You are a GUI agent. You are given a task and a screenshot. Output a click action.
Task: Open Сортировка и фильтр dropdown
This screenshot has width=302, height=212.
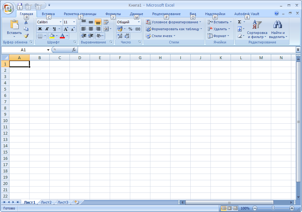point(257,29)
